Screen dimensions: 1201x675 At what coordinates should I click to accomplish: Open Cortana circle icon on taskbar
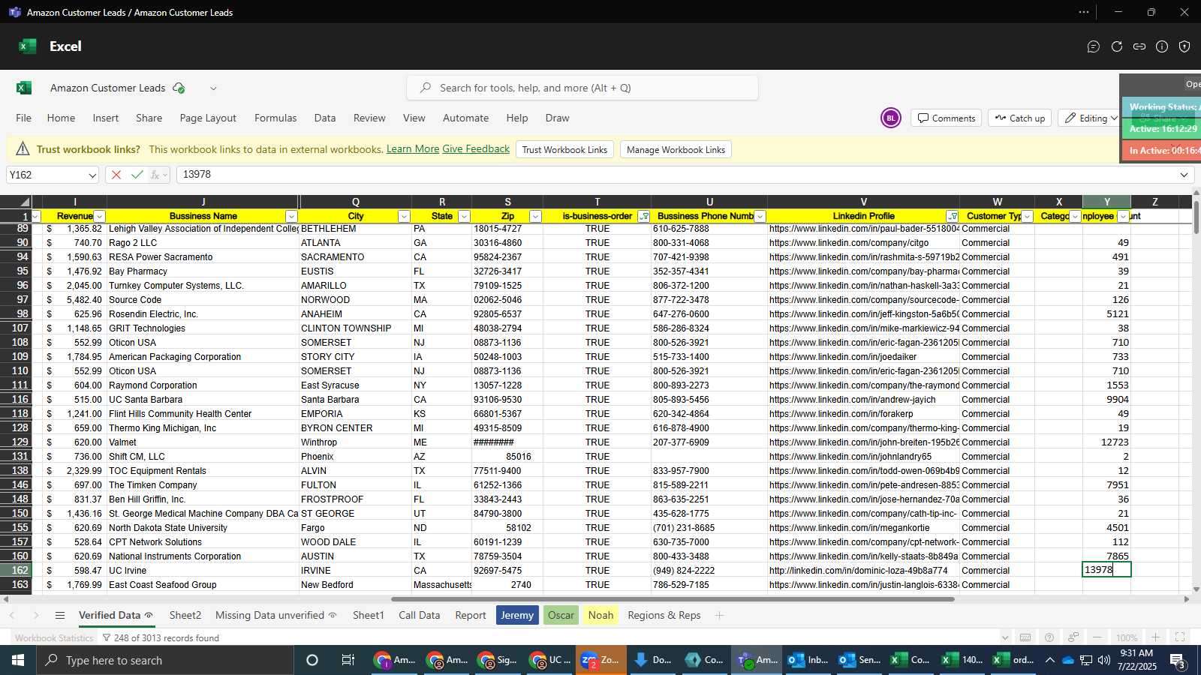(x=312, y=660)
